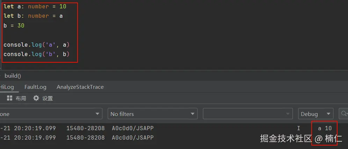Image resolution: width=348 pixels, height=149 pixels.
Task: Open the device selector dropdown
Action: click(x=51, y=114)
